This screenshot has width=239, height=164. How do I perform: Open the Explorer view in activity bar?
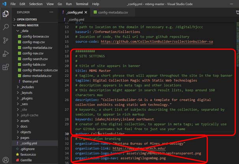coord(6,13)
